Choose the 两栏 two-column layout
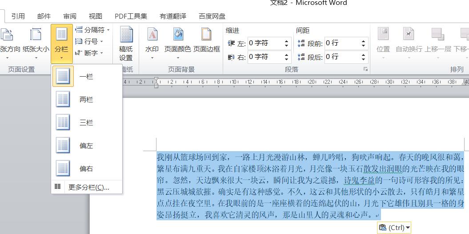Screen dimensions: 469x234 pyautogui.click(x=86, y=100)
